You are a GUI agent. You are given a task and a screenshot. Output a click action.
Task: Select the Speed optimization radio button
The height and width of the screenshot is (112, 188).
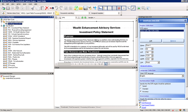coord(141,86)
